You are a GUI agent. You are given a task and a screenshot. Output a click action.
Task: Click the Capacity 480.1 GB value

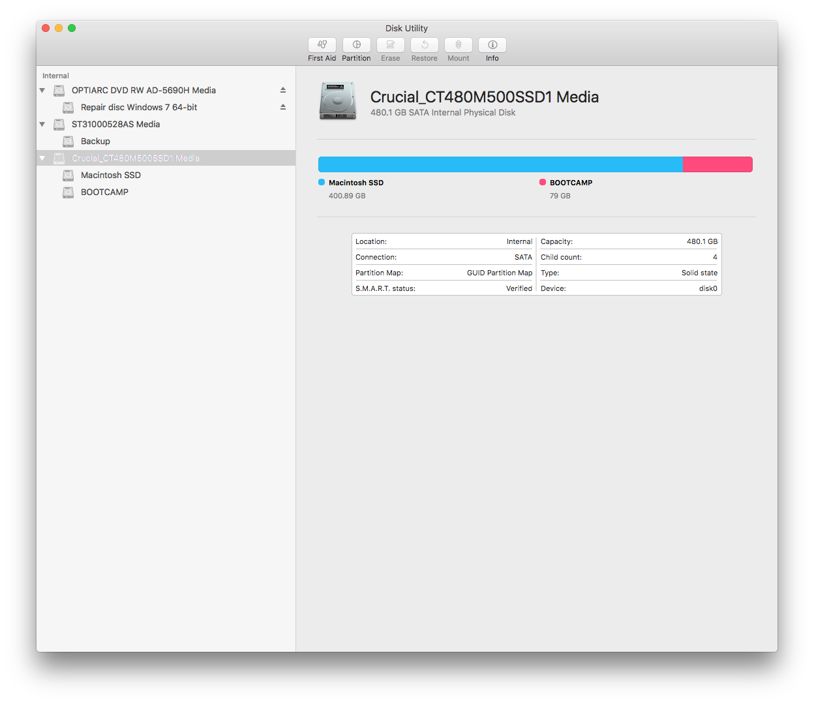pyautogui.click(x=702, y=241)
